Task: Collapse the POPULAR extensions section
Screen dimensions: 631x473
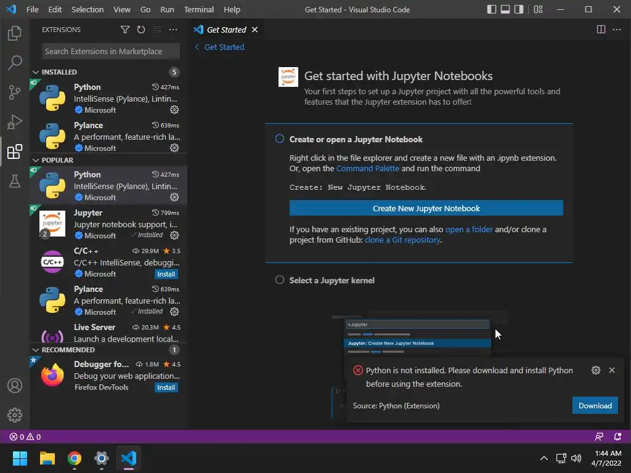Action: (x=35, y=160)
